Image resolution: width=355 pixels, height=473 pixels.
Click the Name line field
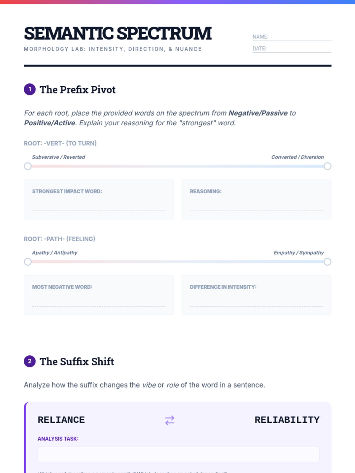coord(299,37)
